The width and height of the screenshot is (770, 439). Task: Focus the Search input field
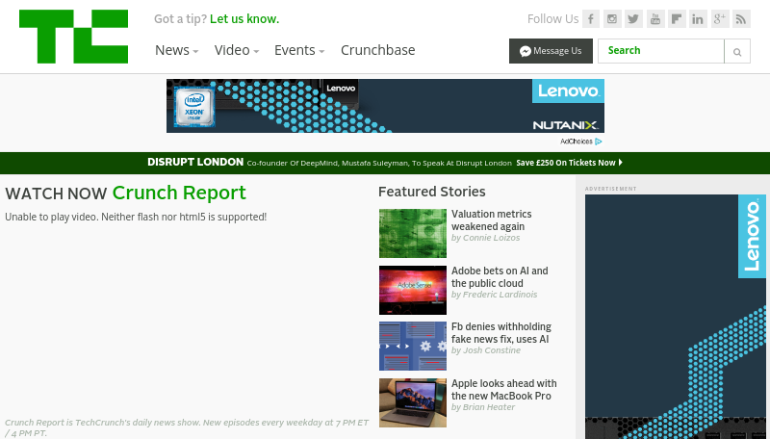pos(661,51)
